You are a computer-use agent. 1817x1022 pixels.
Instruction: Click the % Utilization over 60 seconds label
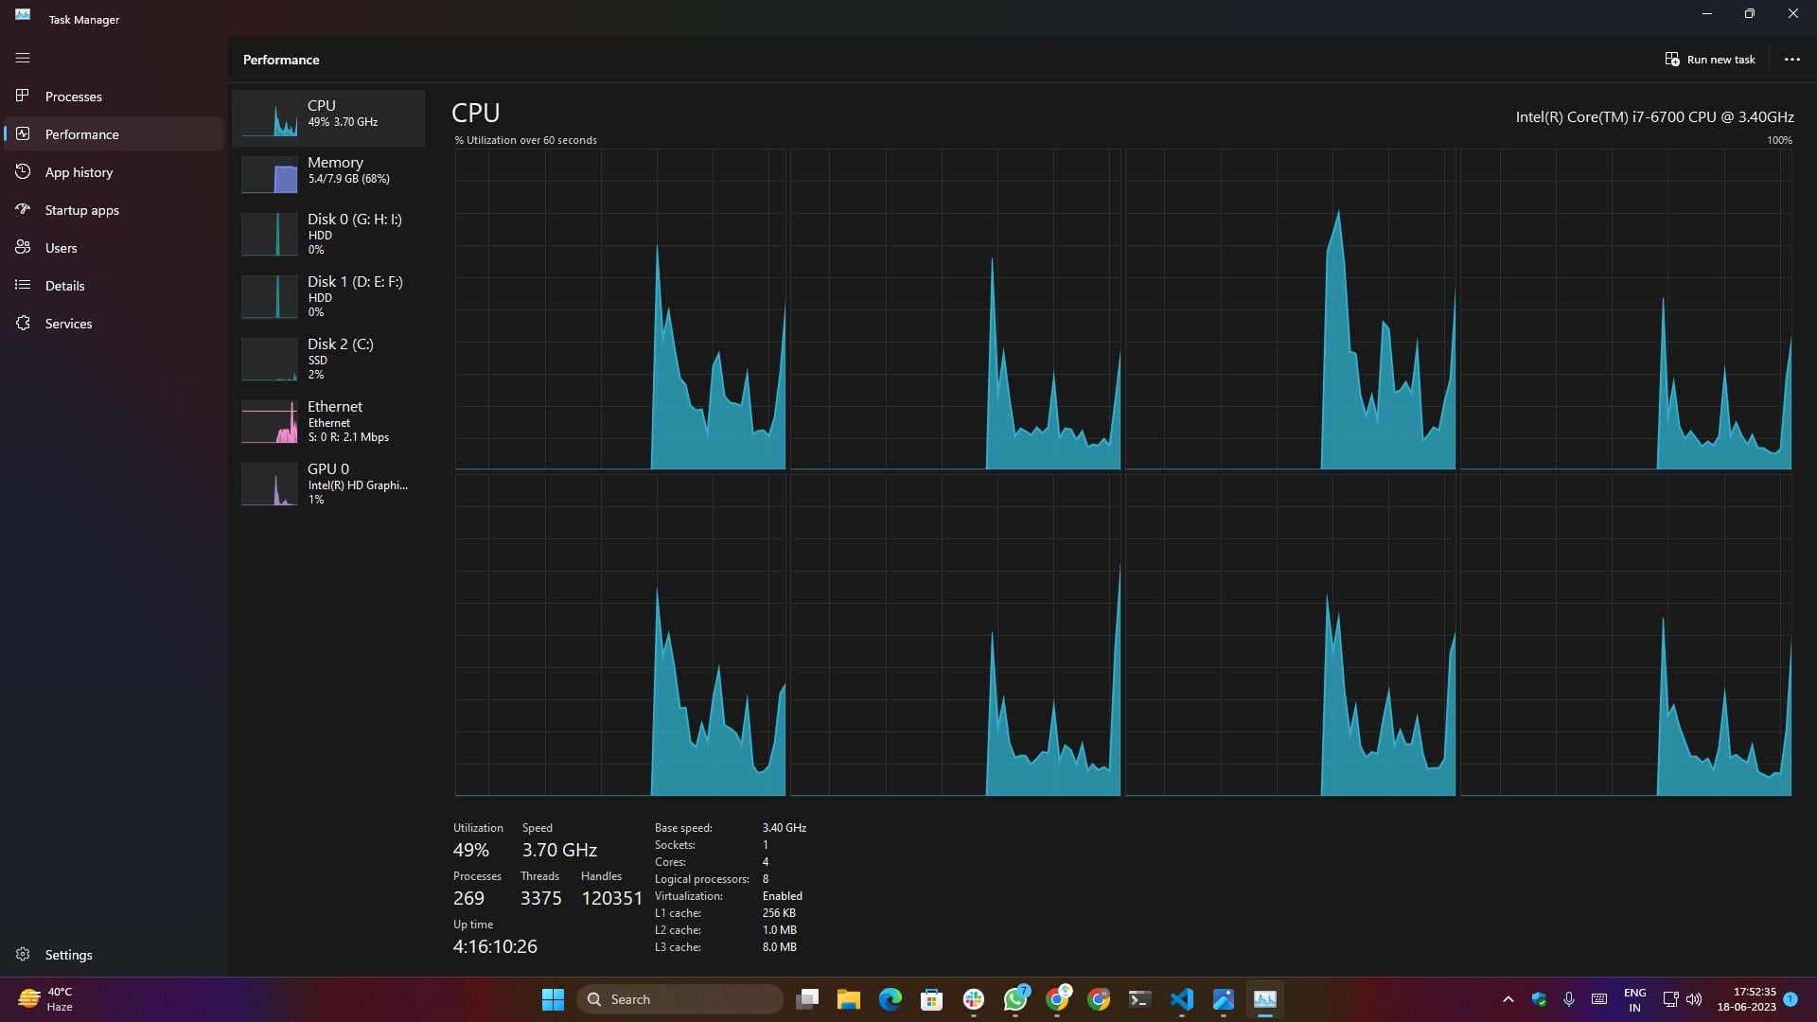point(525,140)
